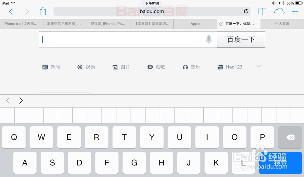The image size is (304, 177).
Task: Tap the microphone voice search icon
Action: (209, 39)
